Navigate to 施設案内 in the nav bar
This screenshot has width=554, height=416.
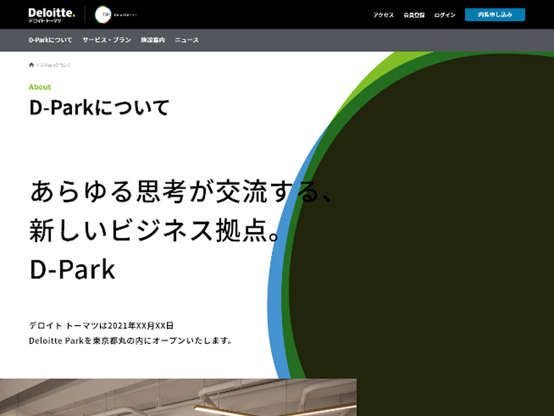tap(153, 40)
